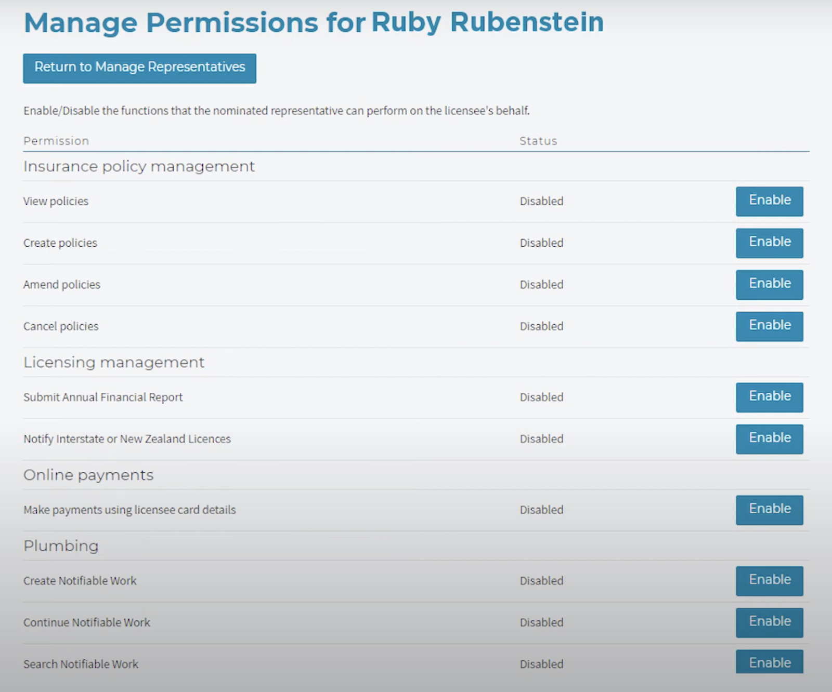Click the 'Online payments' section heading

tap(88, 475)
